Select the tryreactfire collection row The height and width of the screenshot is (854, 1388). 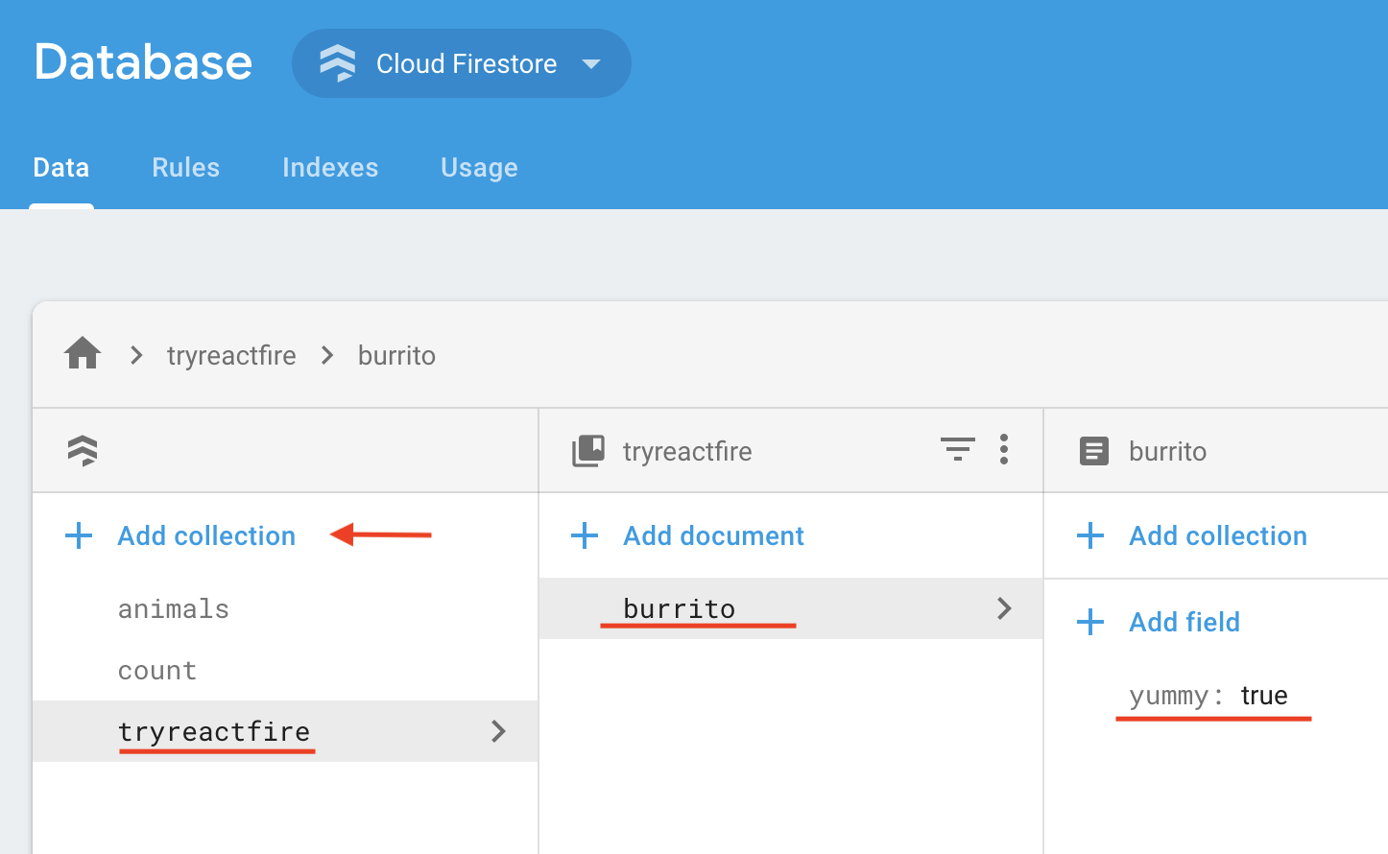[285, 731]
